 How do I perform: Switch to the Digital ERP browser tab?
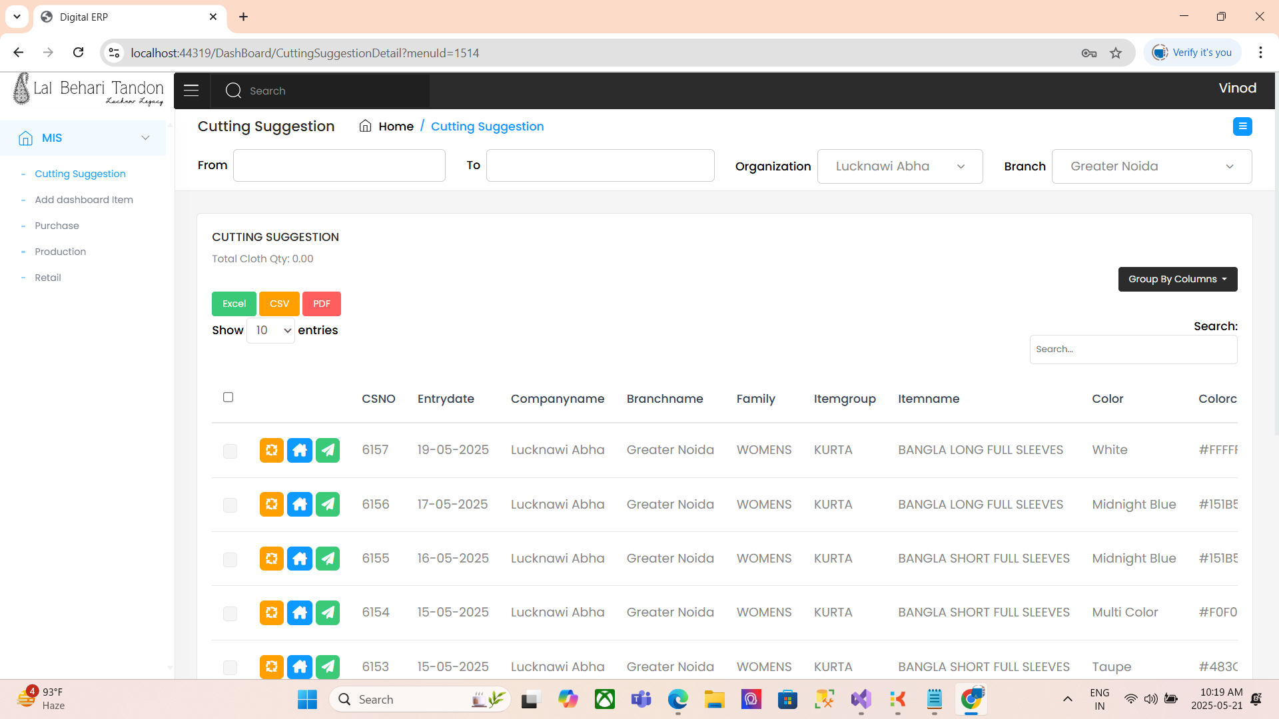pyautogui.click(x=129, y=17)
